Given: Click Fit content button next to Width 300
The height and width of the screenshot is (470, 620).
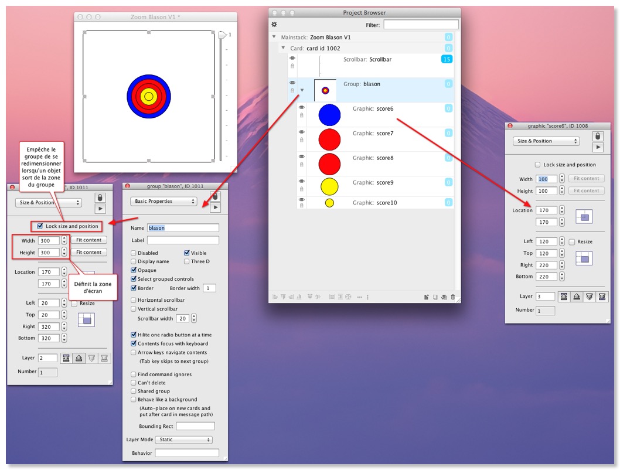Looking at the screenshot, I should click(x=88, y=240).
